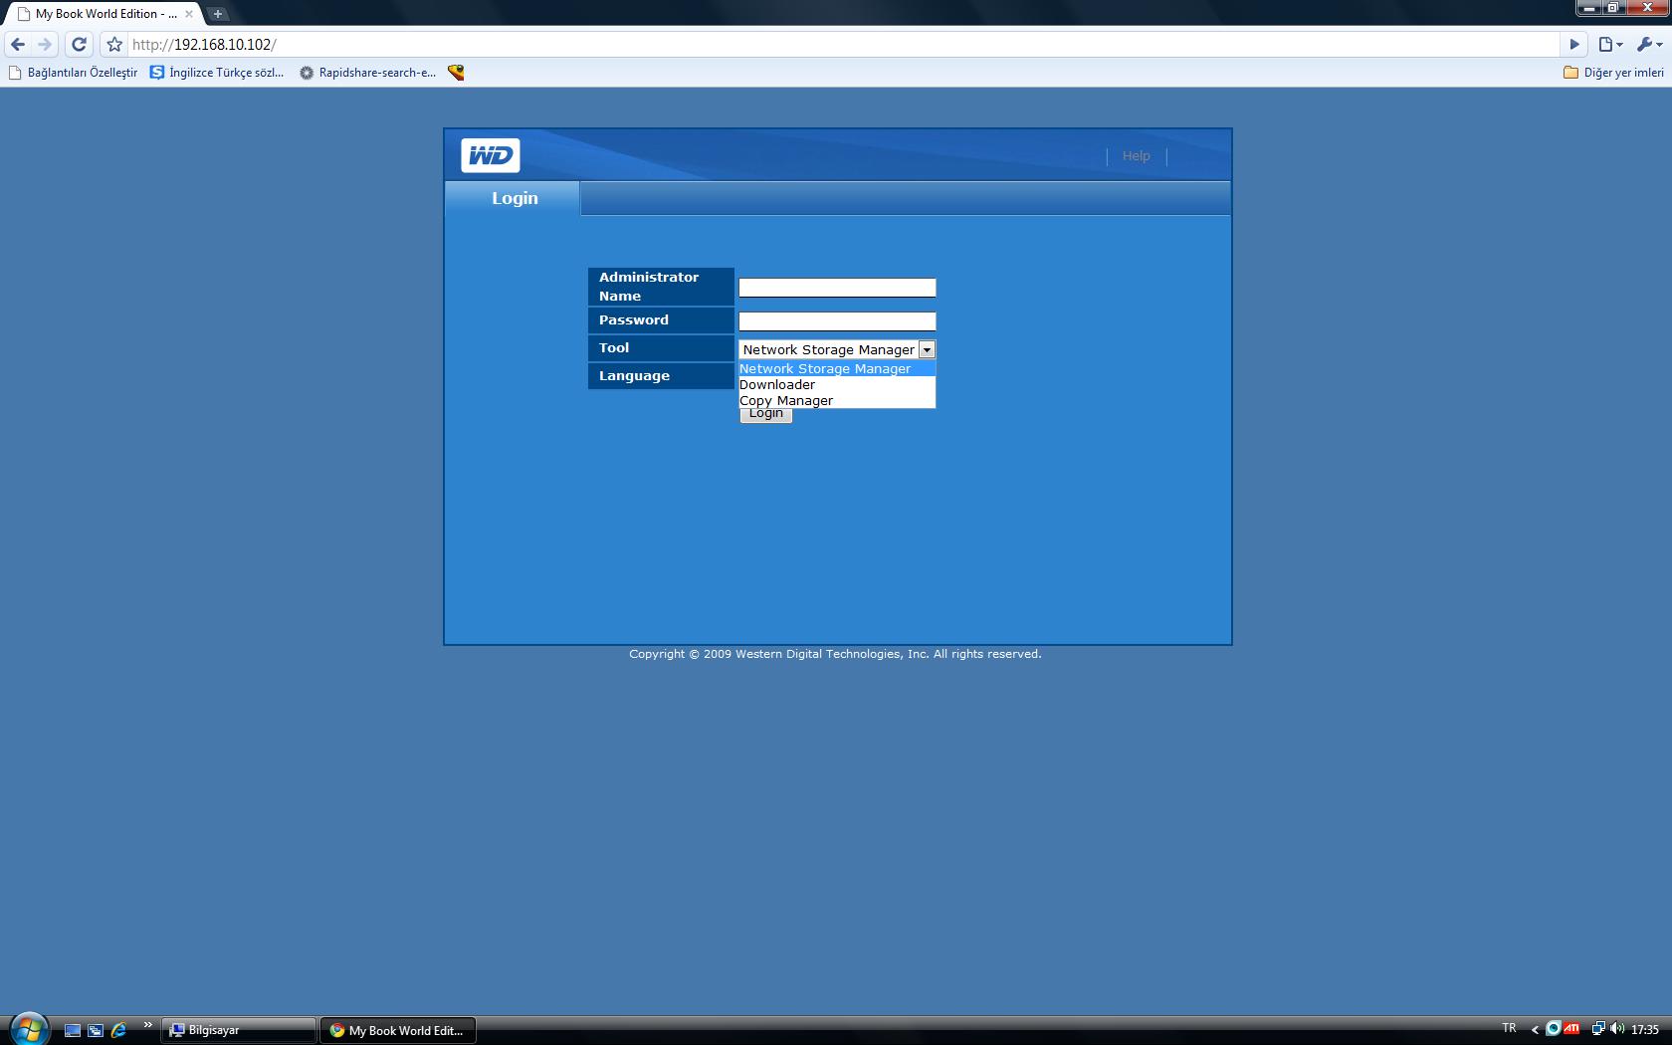1672x1045 pixels.
Task: Open ATI tray icon
Action: click(1571, 1029)
